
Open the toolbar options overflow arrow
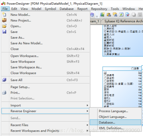coord(97,16)
